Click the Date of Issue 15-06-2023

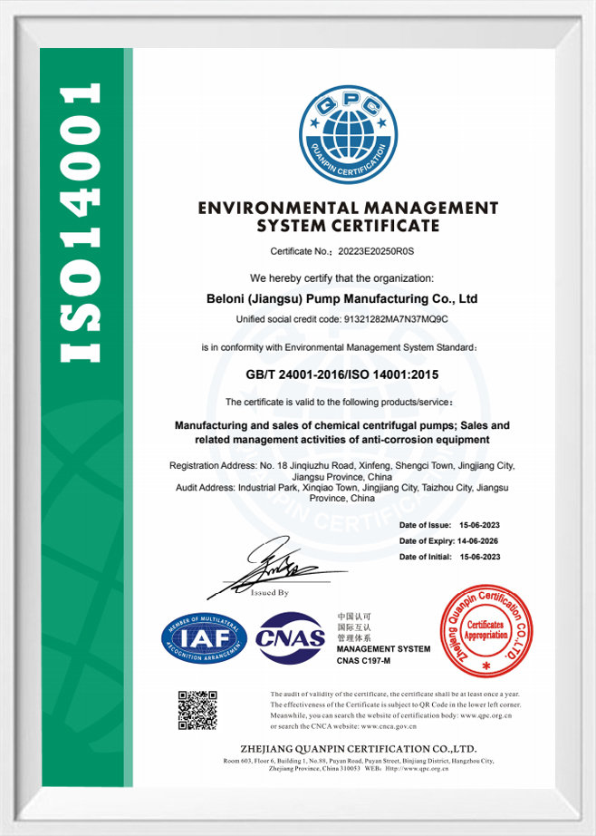449,525
